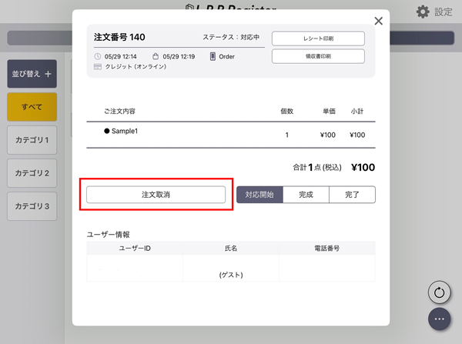462x344 pixels.
Task: Open the settings gear icon
Action: pyautogui.click(x=423, y=12)
